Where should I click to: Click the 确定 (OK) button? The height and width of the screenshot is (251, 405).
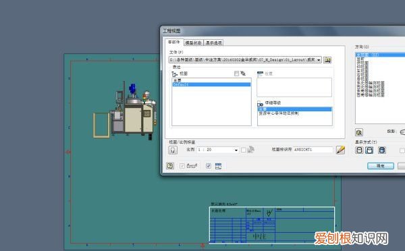click(x=381, y=166)
